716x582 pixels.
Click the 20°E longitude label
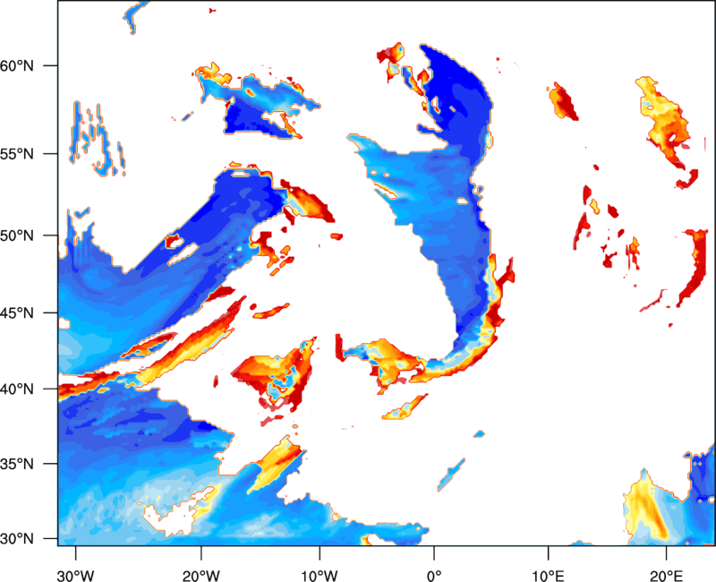coord(666,576)
